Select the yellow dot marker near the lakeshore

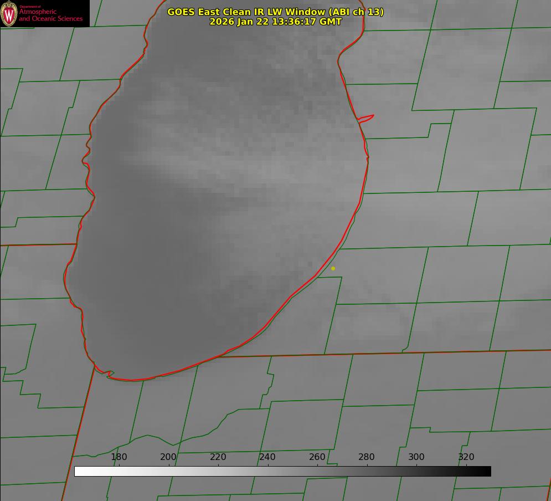pyautogui.click(x=333, y=268)
